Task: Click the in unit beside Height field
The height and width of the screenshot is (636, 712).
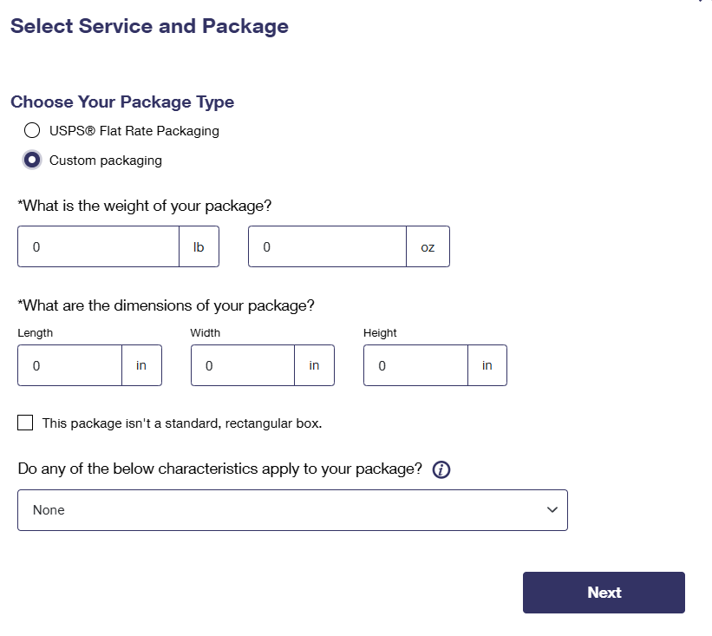Action: [x=487, y=365]
